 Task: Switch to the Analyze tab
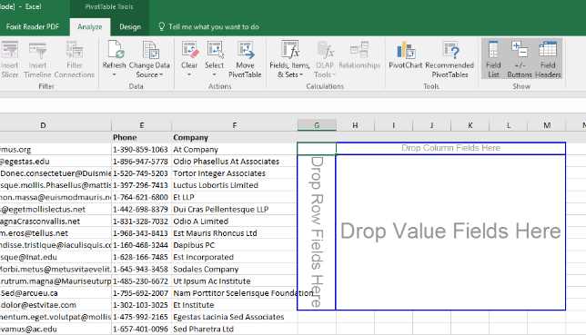(x=90, y=27)
